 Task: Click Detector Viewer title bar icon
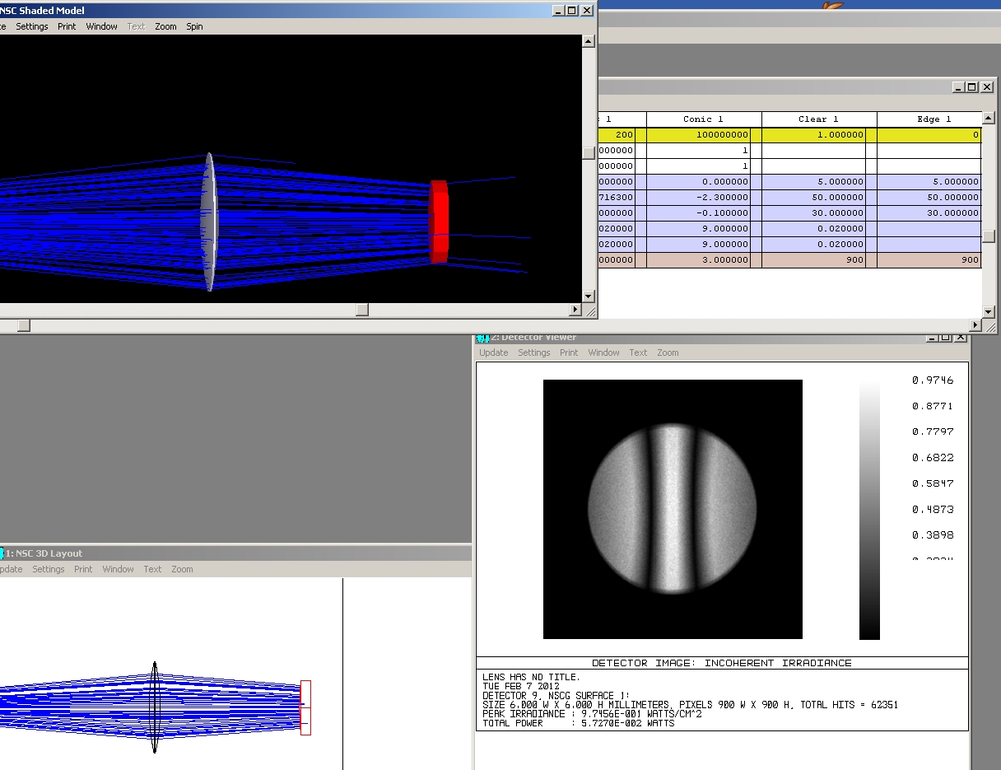[x=482, y=338]
